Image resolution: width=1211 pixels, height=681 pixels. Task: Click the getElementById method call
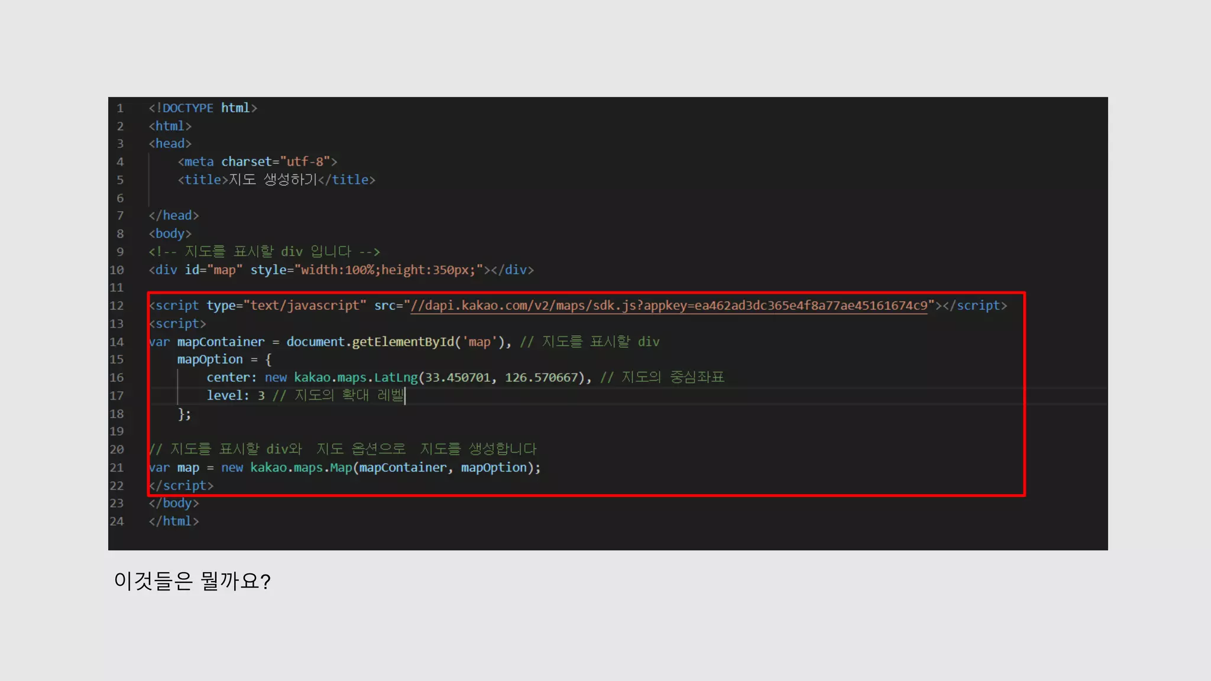coord(403,342)
